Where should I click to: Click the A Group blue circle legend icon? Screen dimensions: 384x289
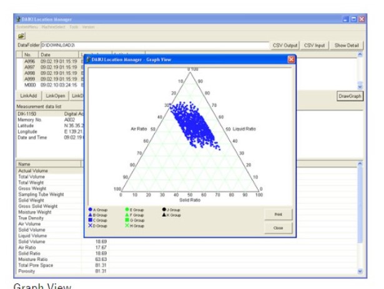[90, 210]
